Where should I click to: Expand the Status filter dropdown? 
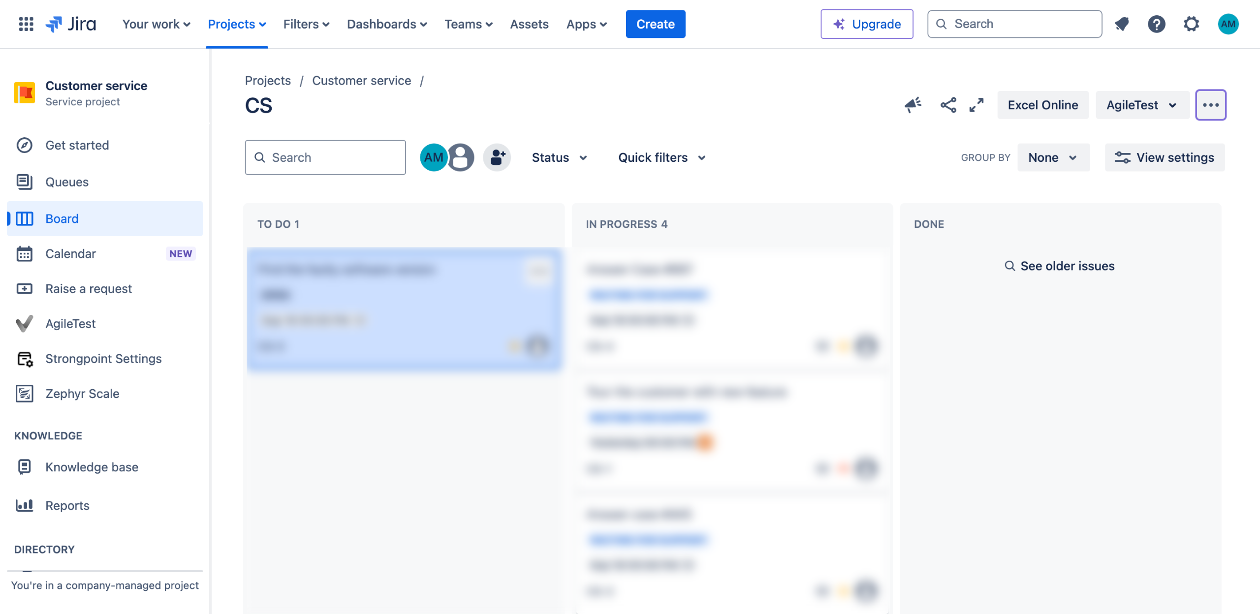tap(559, 157)
